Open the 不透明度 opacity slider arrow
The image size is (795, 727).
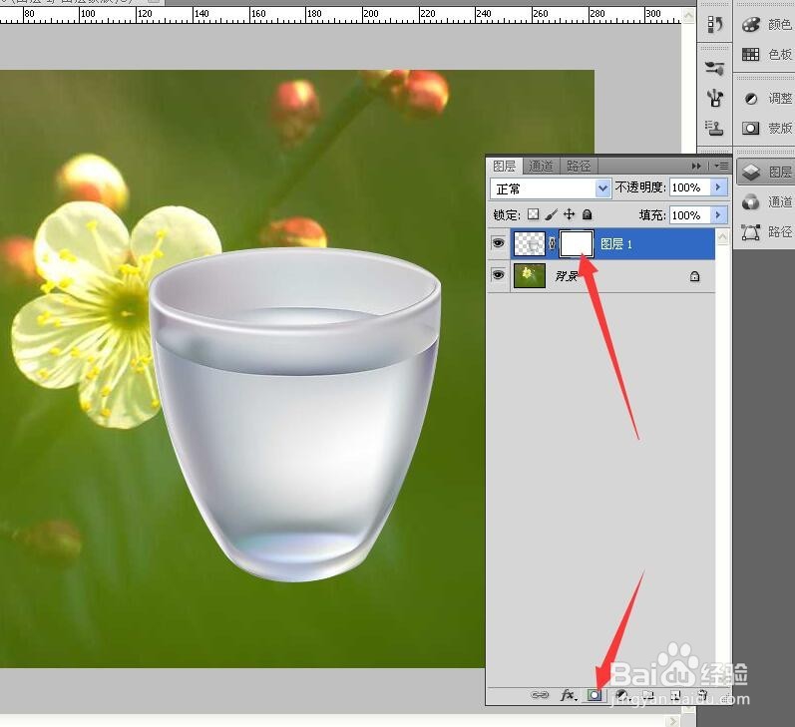[x=718, y=187]
